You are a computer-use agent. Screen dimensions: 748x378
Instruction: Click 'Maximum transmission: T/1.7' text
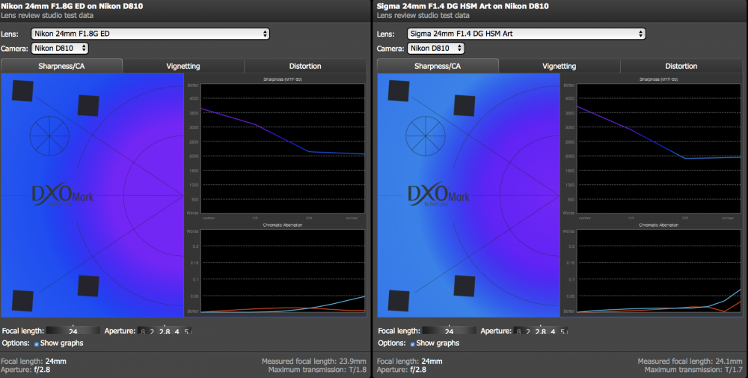[x=693, y=370]
